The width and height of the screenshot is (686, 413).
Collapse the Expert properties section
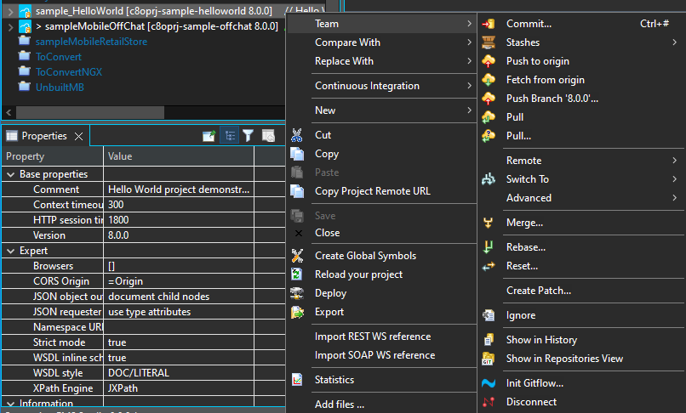pos(11,251)
